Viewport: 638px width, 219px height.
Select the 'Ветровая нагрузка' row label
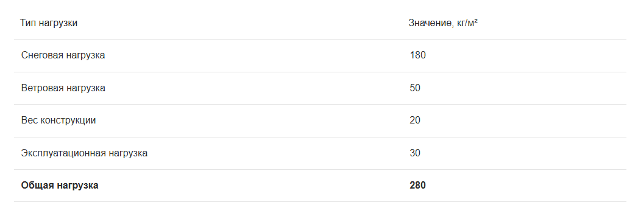[63, 88]
